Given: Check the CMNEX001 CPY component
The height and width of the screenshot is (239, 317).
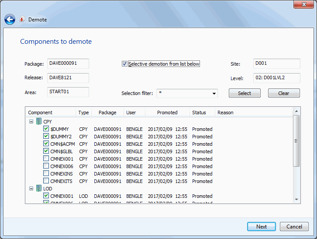Looking at the screenshot, I should 46,158.
